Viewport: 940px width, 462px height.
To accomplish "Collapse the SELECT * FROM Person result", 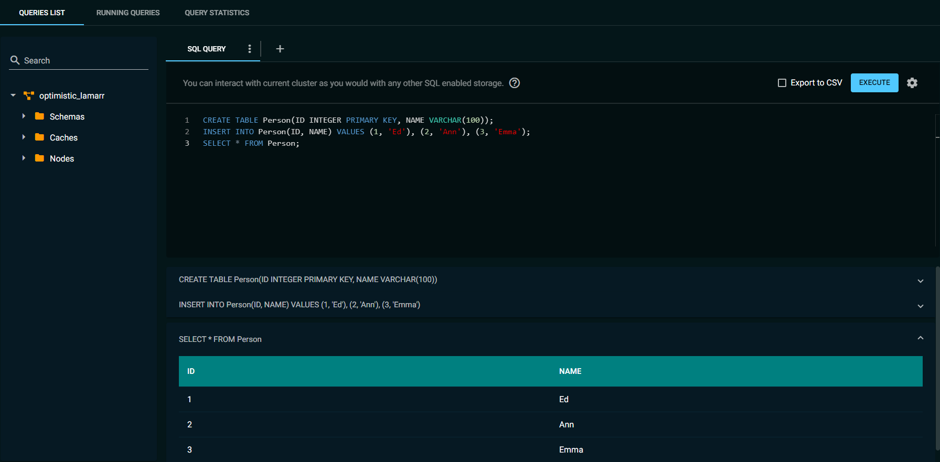I will coord(921,338).
